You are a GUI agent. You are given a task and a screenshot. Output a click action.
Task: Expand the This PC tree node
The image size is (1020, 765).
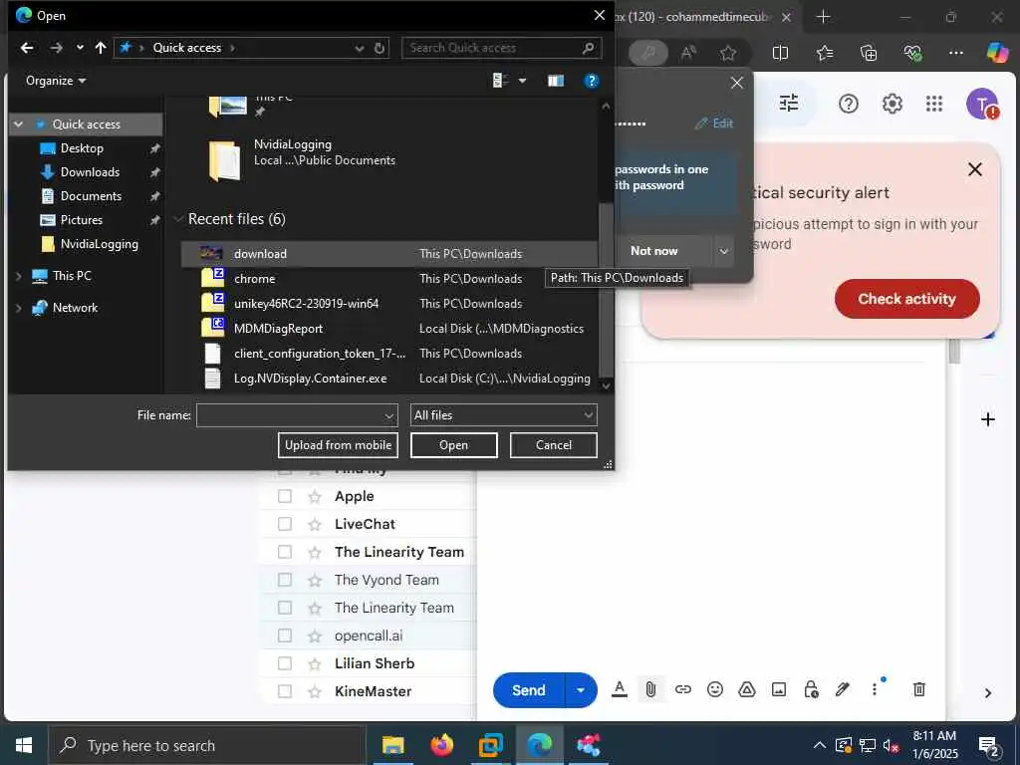coord(18,276)
